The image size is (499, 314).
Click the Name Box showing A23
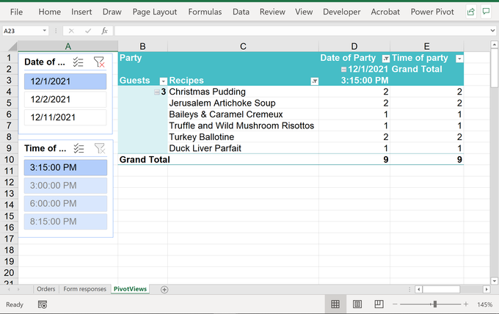[22, 31]
